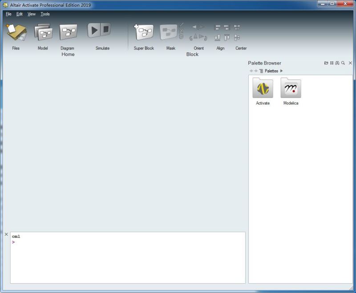Switch Palette Browser to grid view icon
This screenshot has height=293, width=356.
click(x=332, y=63)
